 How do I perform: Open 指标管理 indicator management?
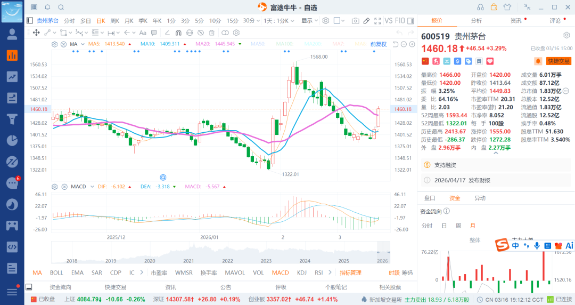(x=350, y=272)
